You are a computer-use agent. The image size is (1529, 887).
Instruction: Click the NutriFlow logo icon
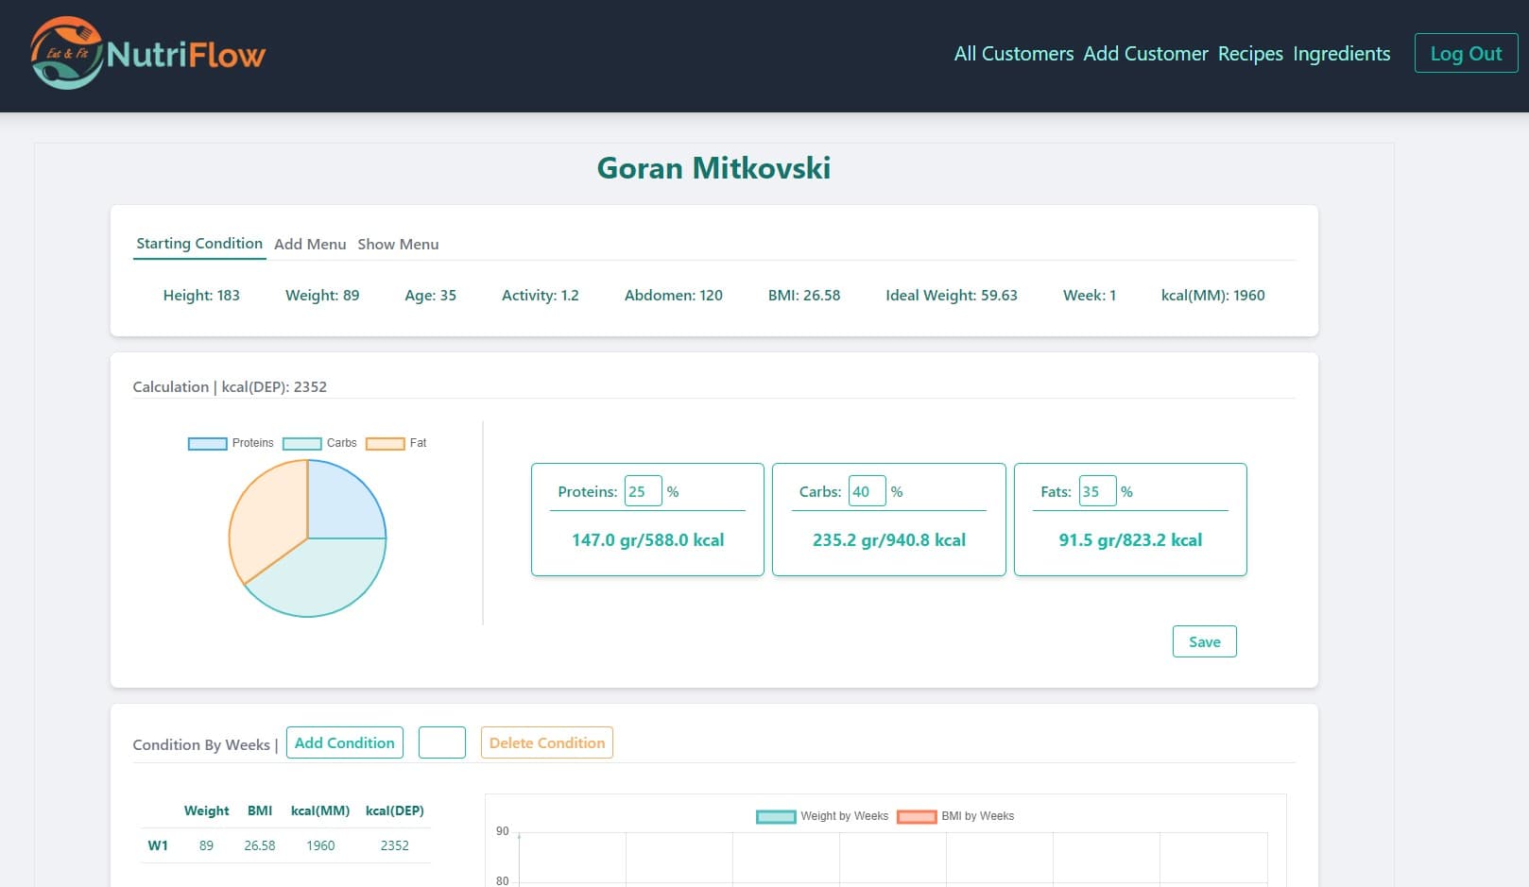pyautogui.click(x=65, y=54)
